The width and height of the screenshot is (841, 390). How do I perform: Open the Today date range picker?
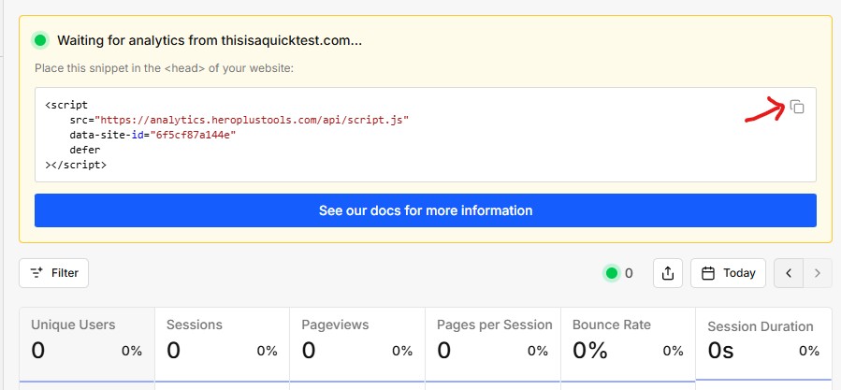point(728,273)
